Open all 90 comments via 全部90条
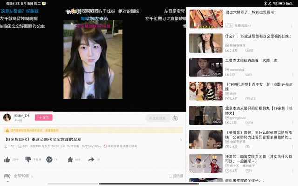Viewport: 298px width, 186px height. pos(23,176)
